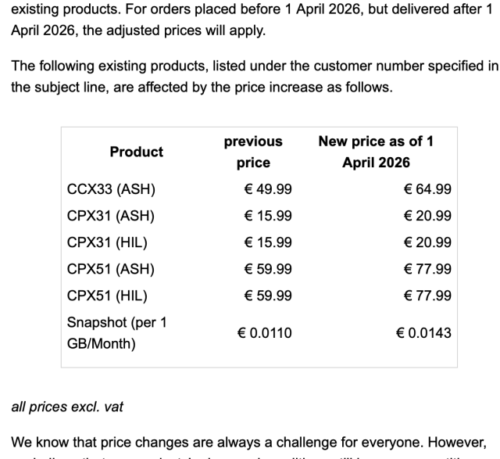Screen dimensions: 500x459
Task: Click the Product column header
Action: coord(137,152)
